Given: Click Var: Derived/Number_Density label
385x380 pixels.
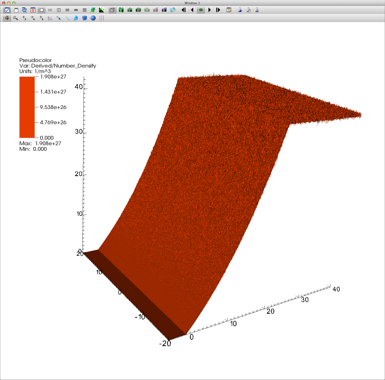Looking at the screenshot, I should pos(58,66).
